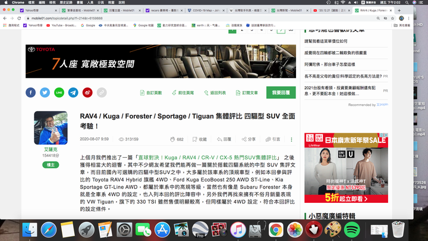The height and width of the screenshot is (241, 428).
Task: Open author 艾薩克 profile name
Action: tap(51, 149)
